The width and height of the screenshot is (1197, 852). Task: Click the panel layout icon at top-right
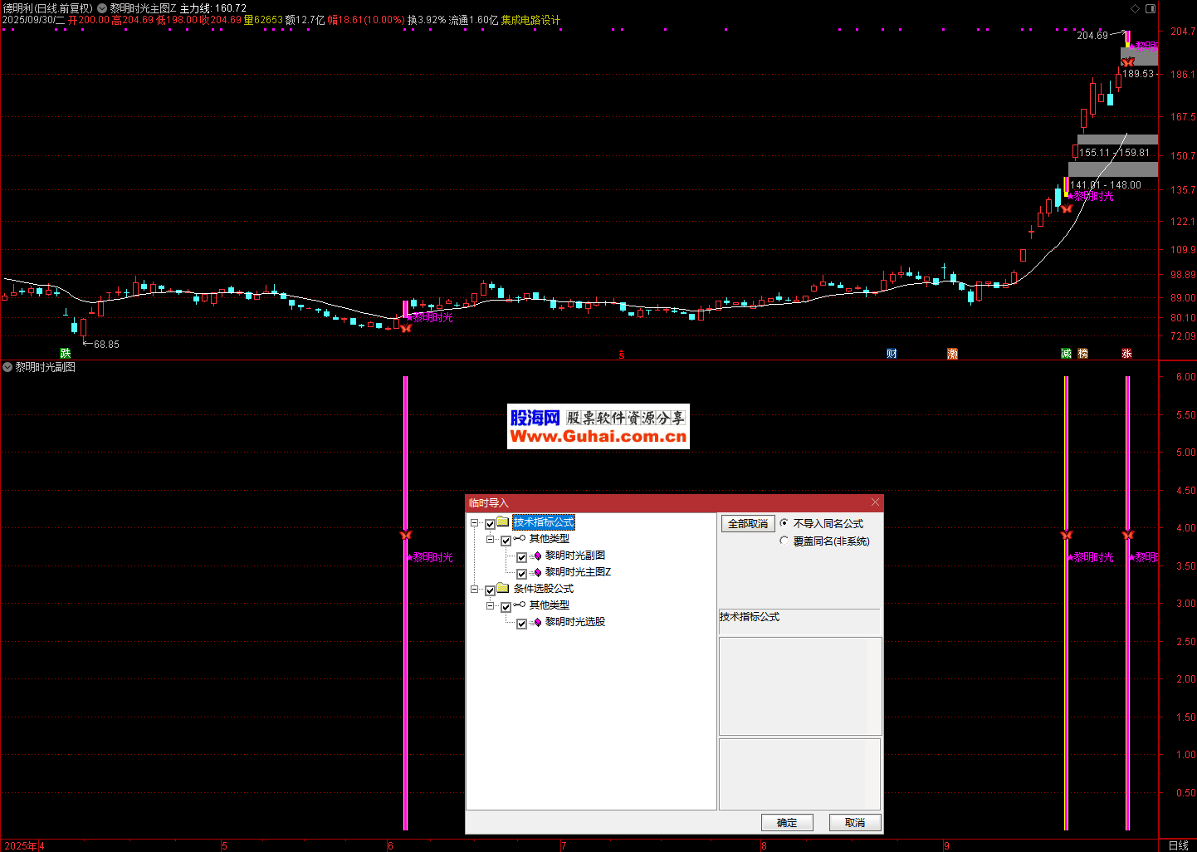point(1151,8)
